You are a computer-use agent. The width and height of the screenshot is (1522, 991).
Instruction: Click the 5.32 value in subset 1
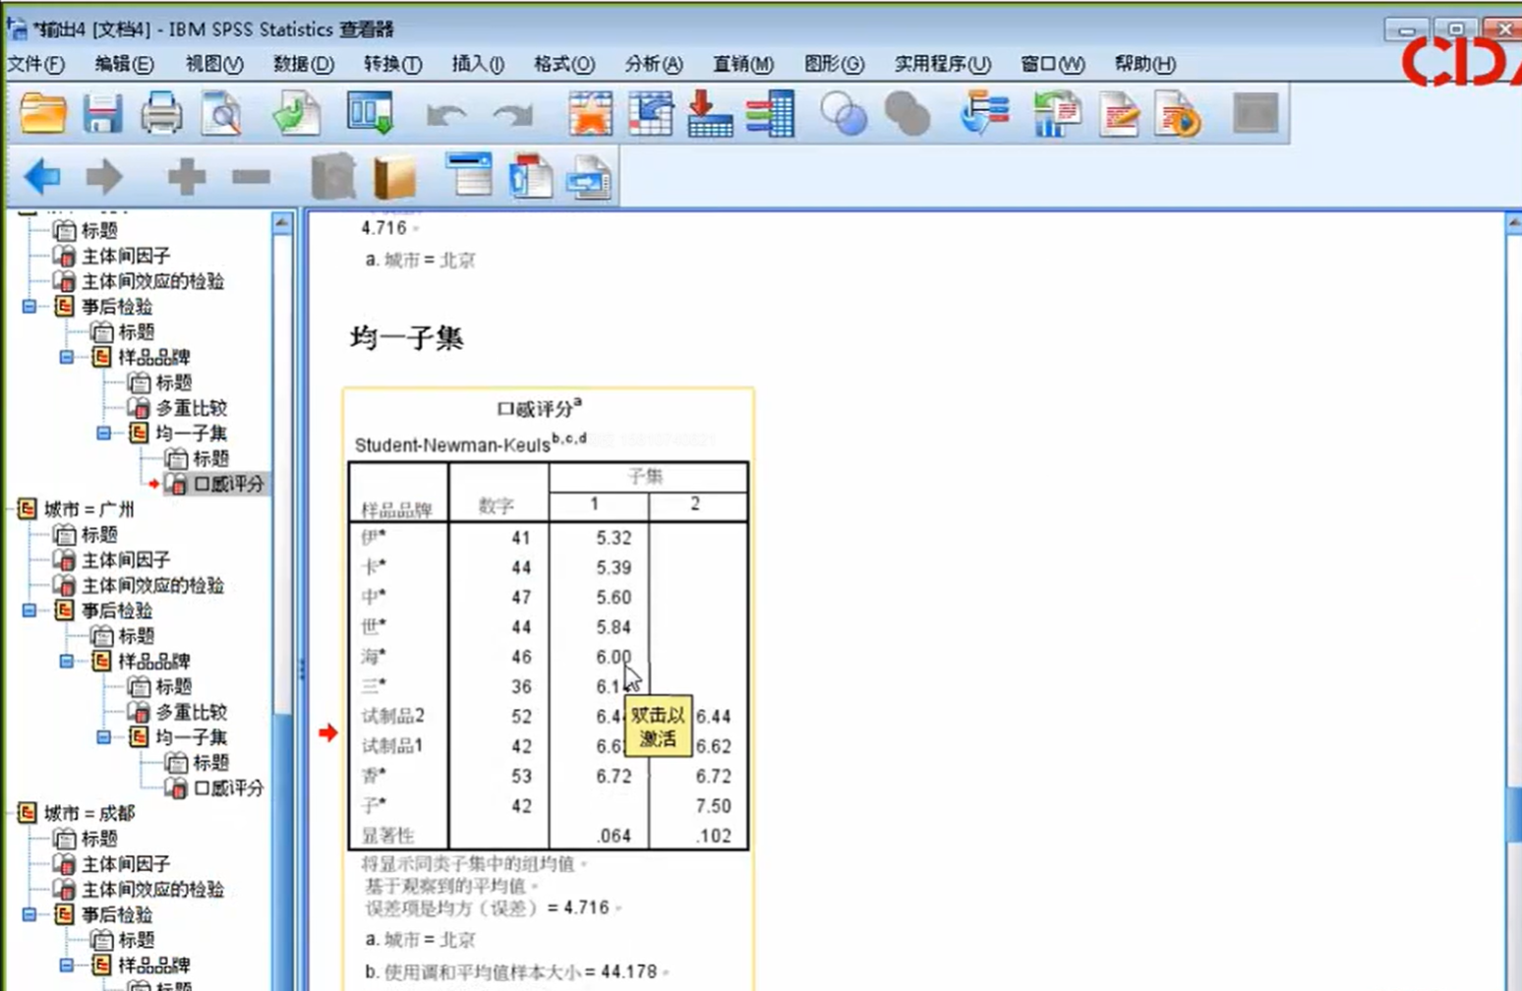614,538
